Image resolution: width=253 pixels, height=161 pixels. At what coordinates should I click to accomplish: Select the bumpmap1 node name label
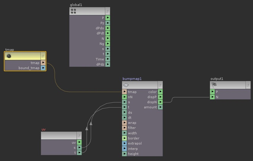pyautogui.click(x=132, y=79)
